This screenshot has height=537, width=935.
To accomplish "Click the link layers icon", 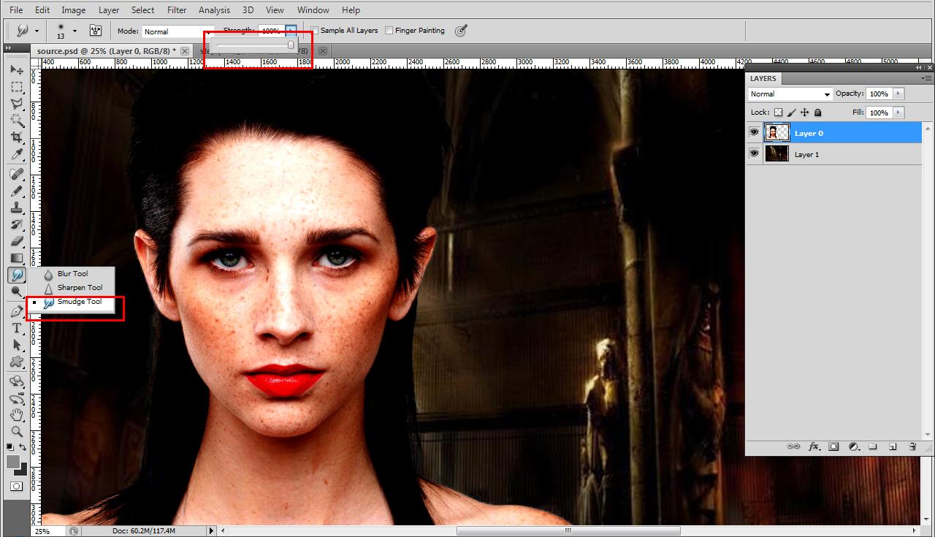I will (x=793, y=446).
